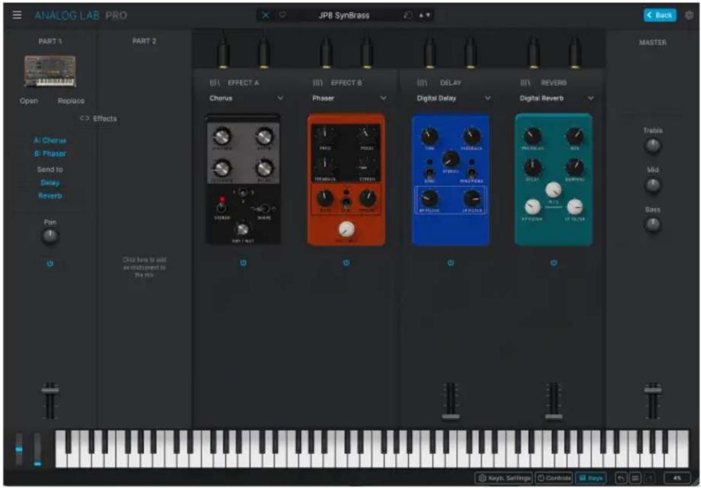Collapse the Effects expander in Part 1
The width and height of the screenshot is (701, 488).
click(x=98, y=118)
